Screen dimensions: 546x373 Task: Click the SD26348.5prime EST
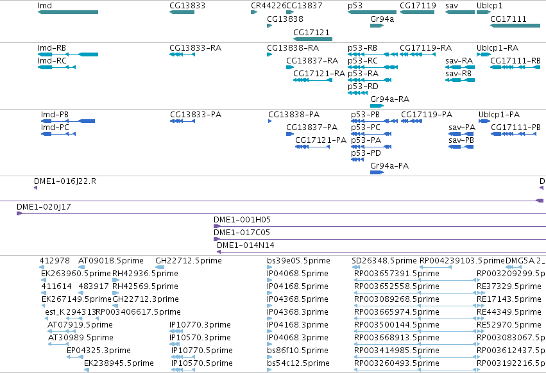point(356,267)
